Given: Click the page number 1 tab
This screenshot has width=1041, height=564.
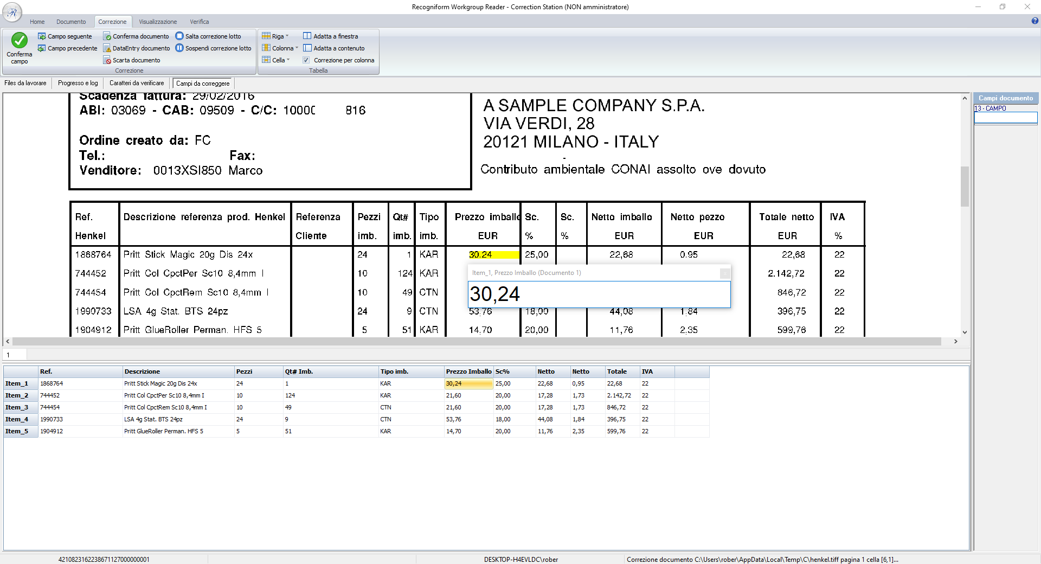Looking at the screenshot, I should (15, 355).
